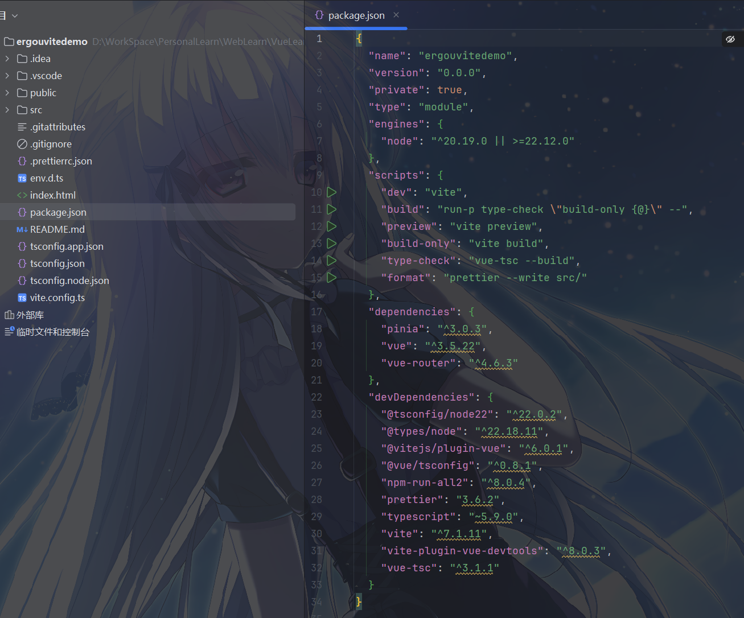
Task: Expand the public folder arrow
Action: pyautogui.click(x=7, y=93)
